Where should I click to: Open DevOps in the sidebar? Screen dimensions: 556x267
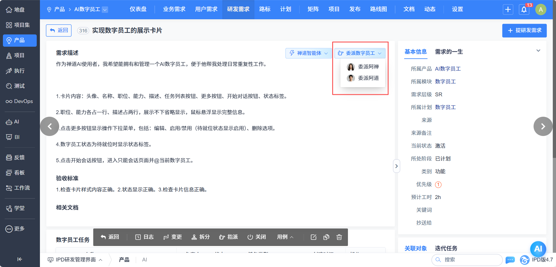[20, 101]
